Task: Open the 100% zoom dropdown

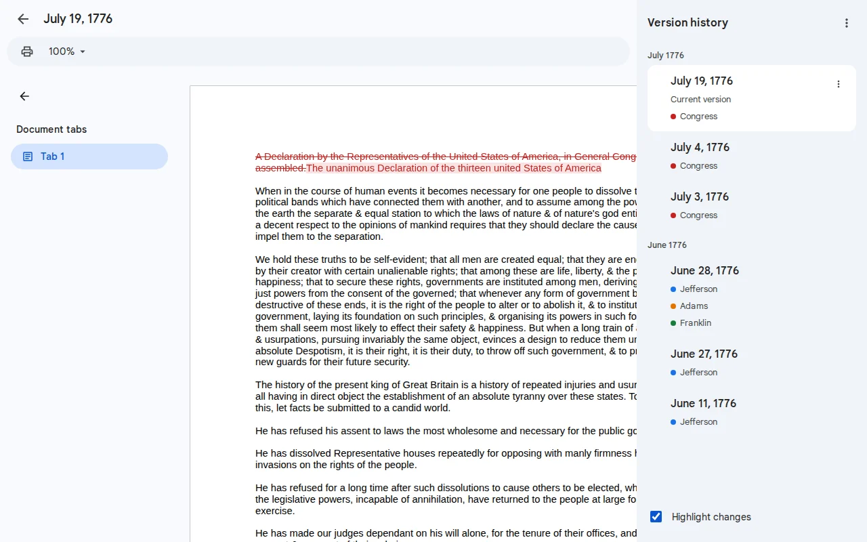Action: [67, 51]
